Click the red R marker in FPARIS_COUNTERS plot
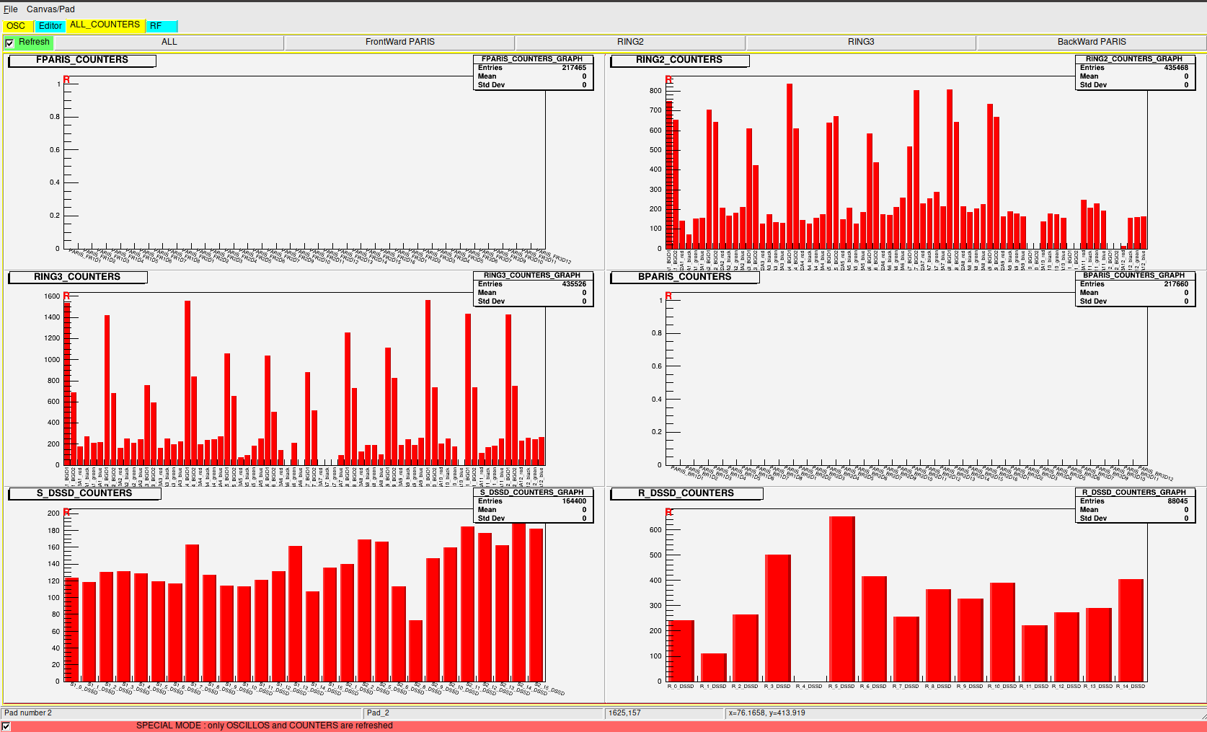Viewport: 1207px width, 732px height. tap(66, 79)
